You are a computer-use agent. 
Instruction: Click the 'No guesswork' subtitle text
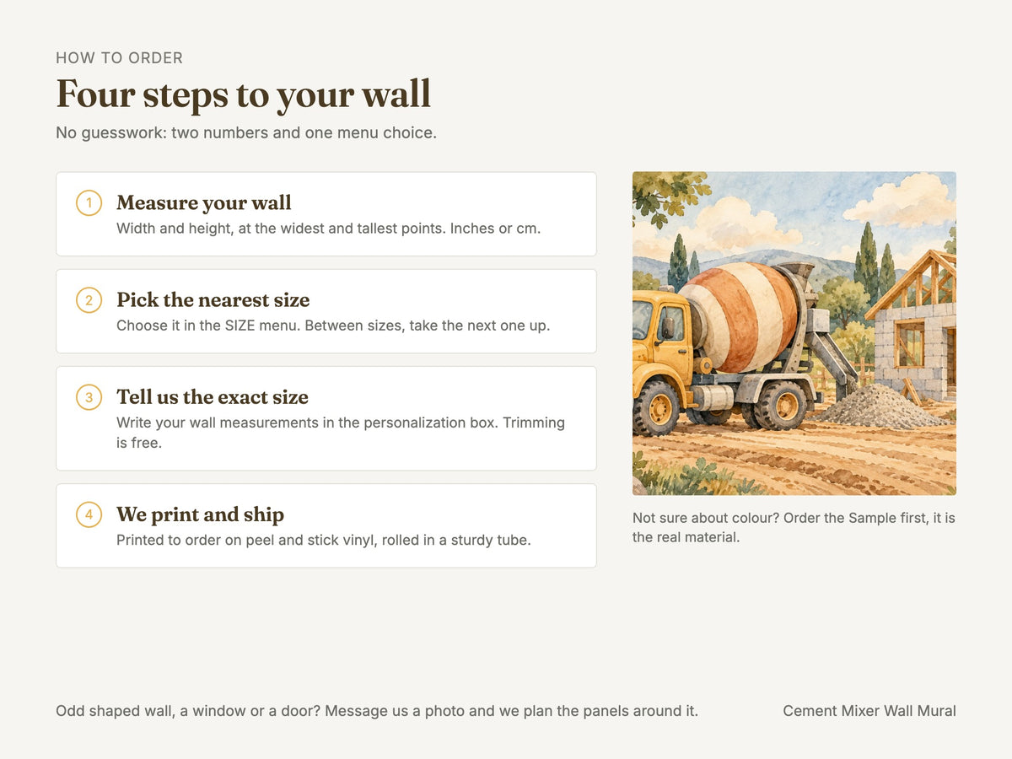tap(246, 133)
